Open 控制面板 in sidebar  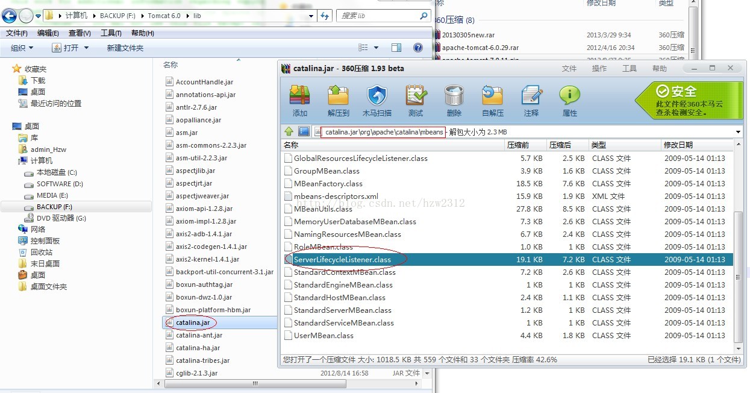pos(39,241)
